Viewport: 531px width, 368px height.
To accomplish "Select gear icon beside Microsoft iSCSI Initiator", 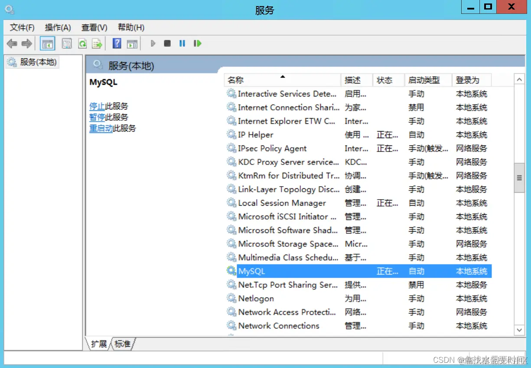I will click(x=231, y=216).
